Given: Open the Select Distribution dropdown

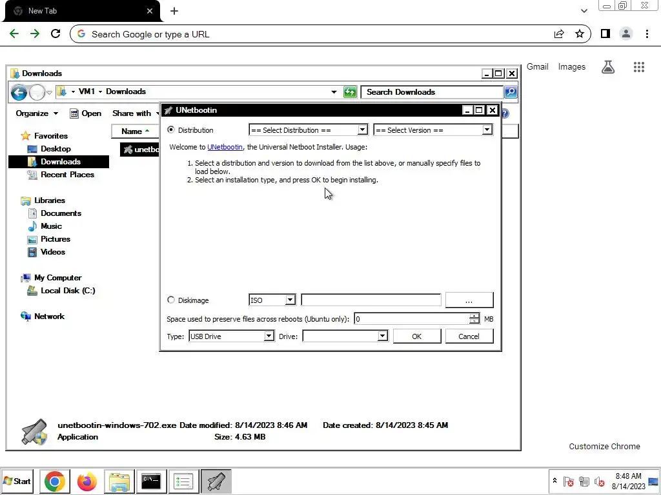Looking at the screenshot, I should pyautogui.click(x=308, y=130).
